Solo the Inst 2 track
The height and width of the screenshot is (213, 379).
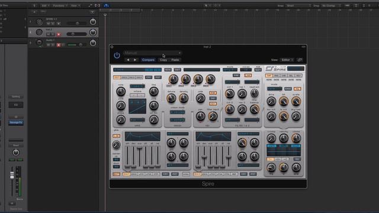click(53, 34)
